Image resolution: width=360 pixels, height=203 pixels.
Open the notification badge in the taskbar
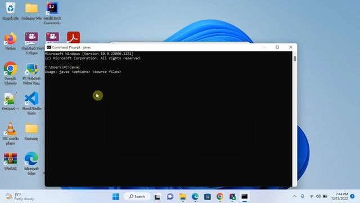353,196
